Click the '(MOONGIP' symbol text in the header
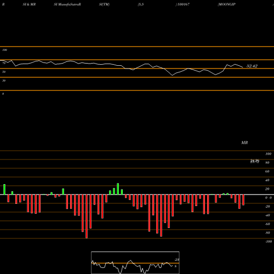The width and height of the screenshot is (274, 274). click(x=226, y=4)
